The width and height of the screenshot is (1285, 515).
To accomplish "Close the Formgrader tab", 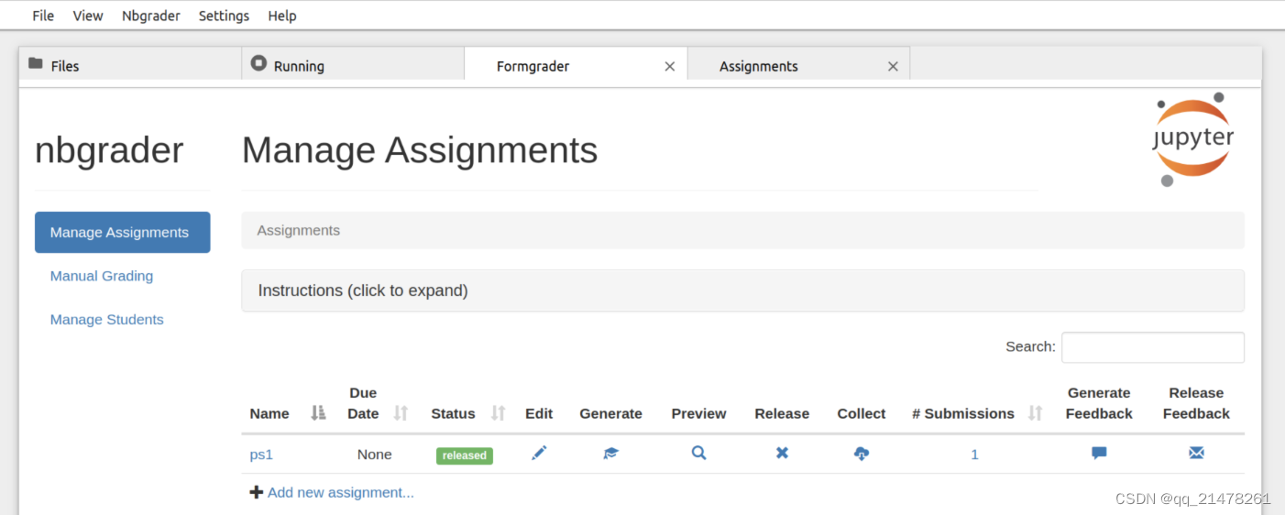I will [x=670, y=66].
